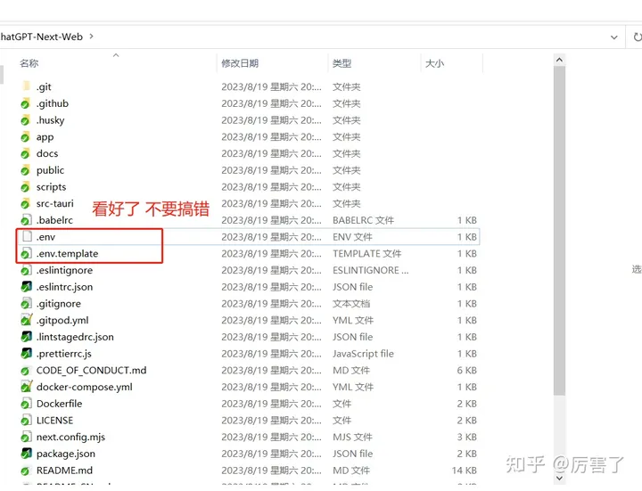The height and width of the screenshot is (491, 642).
Task: Select the Dockerfile file name
Action: (x=60, y=404)
